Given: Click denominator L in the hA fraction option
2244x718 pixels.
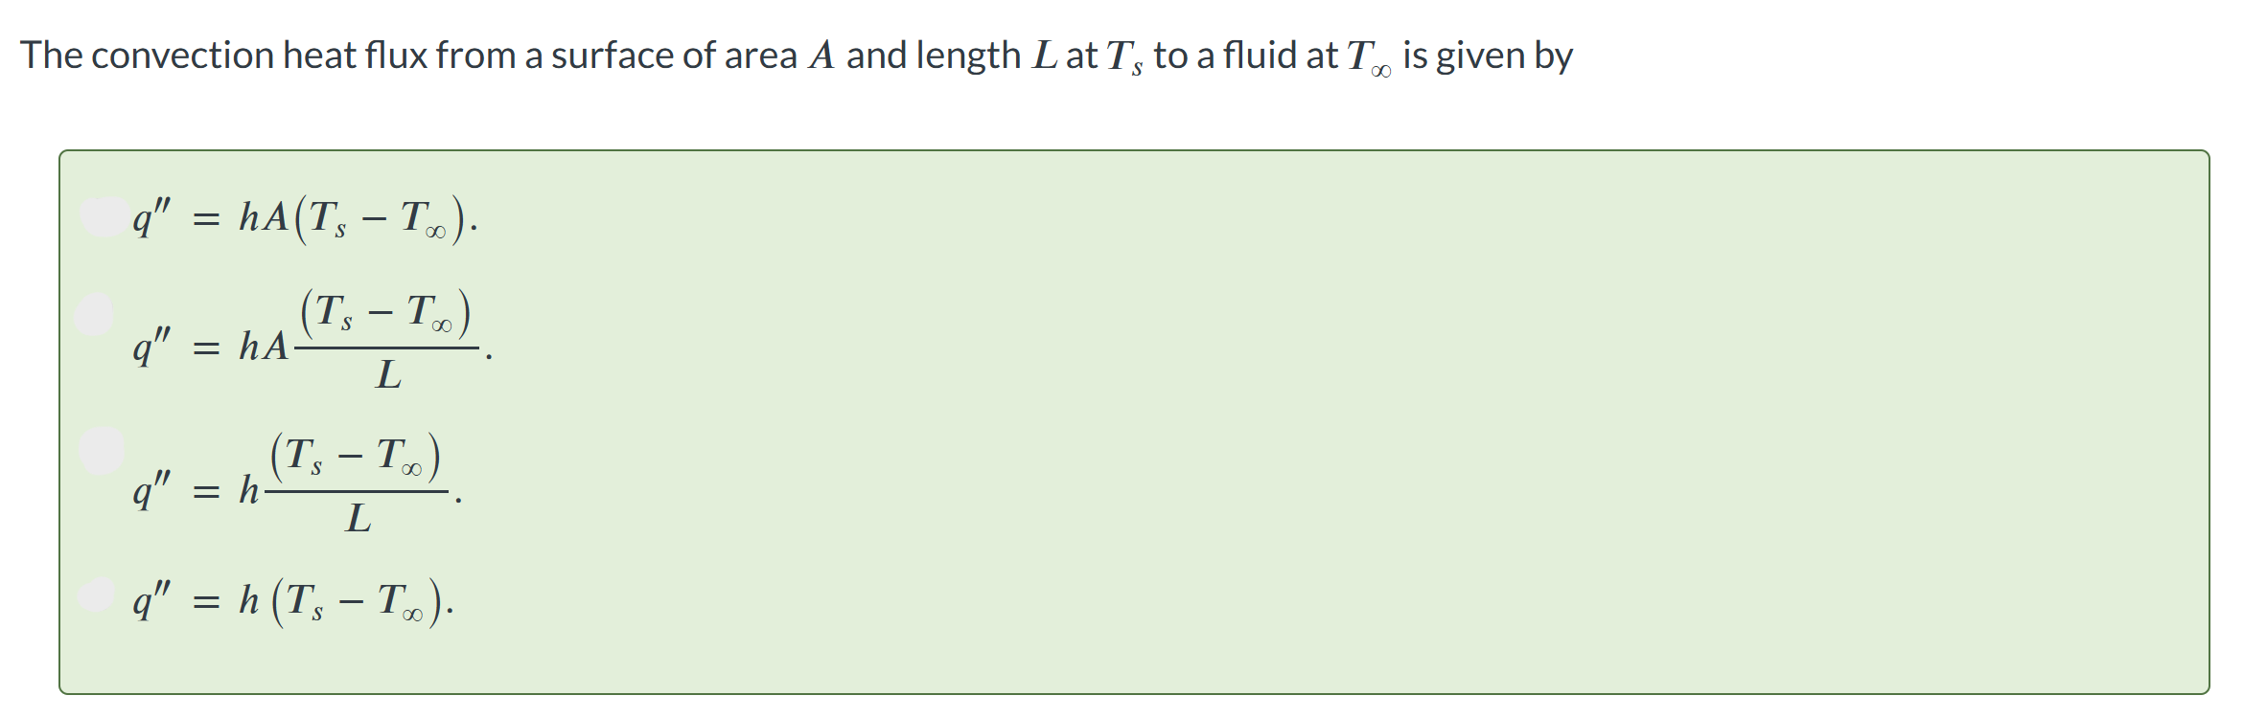Looking at the screenshot, I should pos(388,374).
